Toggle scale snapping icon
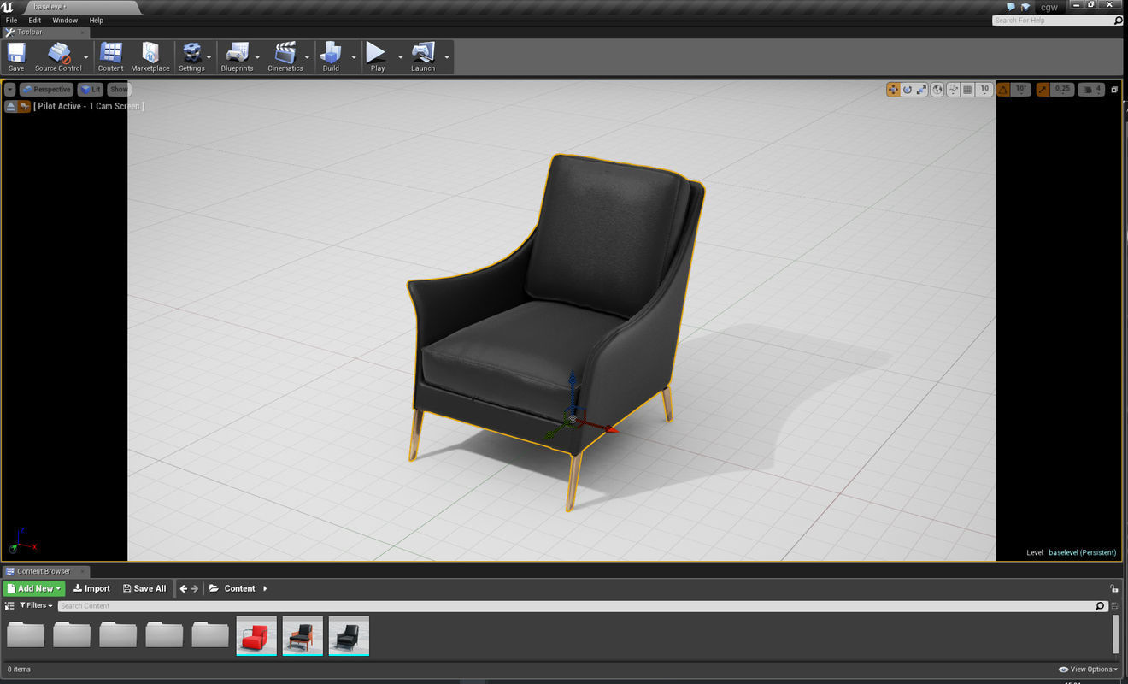 click(x=1043, y=89)
